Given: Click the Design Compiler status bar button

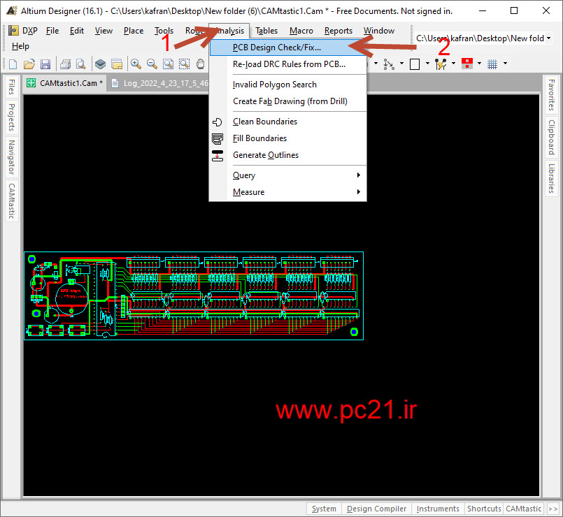Looking at the screenshot, I should tap(377, 509).
